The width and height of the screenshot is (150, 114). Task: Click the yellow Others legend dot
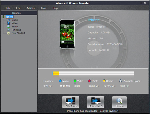point(104,81)
